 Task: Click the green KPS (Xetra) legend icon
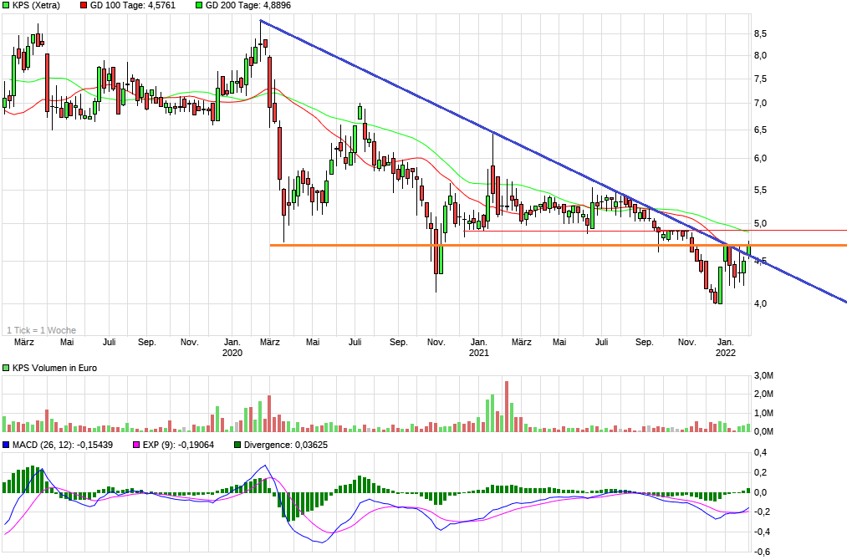click(7, 6)
